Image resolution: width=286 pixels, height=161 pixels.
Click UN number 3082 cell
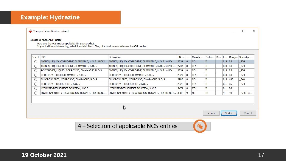[x=181, y=93]
